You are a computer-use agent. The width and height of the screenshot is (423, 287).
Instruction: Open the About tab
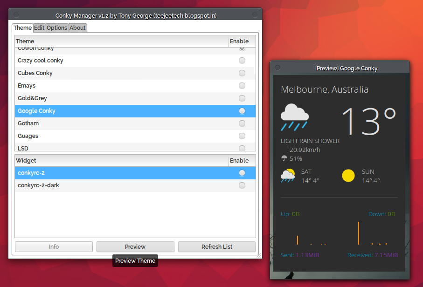77,27
